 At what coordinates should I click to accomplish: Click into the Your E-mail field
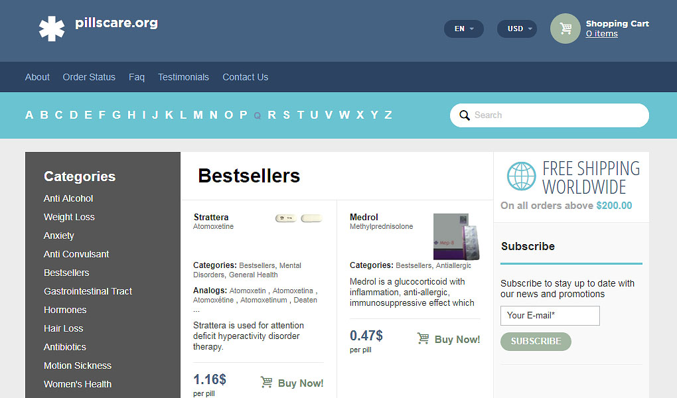(550, 316)
